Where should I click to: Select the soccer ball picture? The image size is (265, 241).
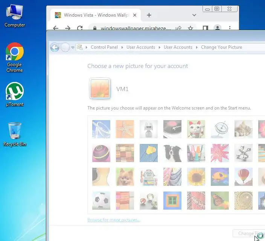pyautogui.click(x=101, y=201)
